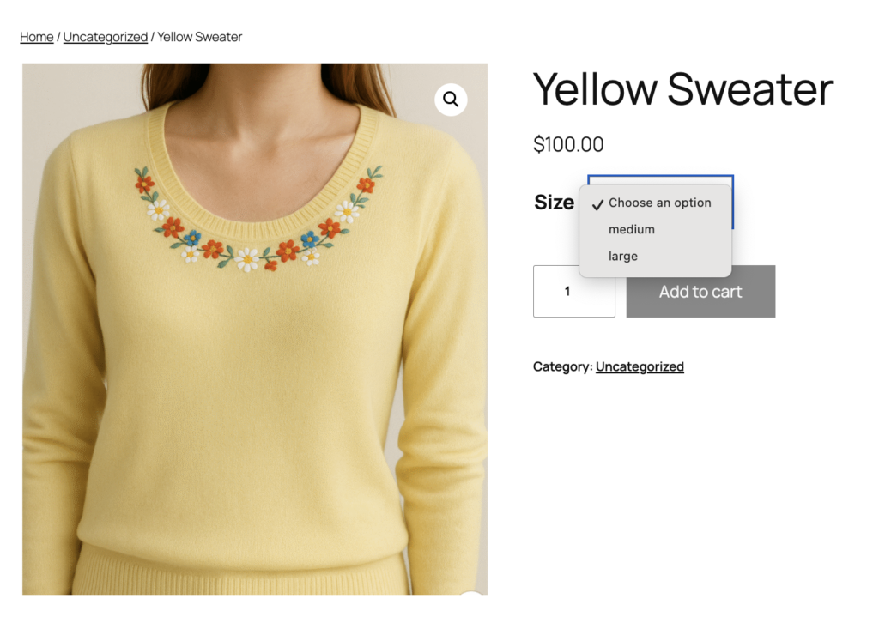
Task: Click the Yellow Sweater product title heading
Action: (682, 89)
